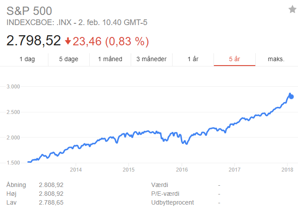Click the 2.798,52 index price

[33, 41]
